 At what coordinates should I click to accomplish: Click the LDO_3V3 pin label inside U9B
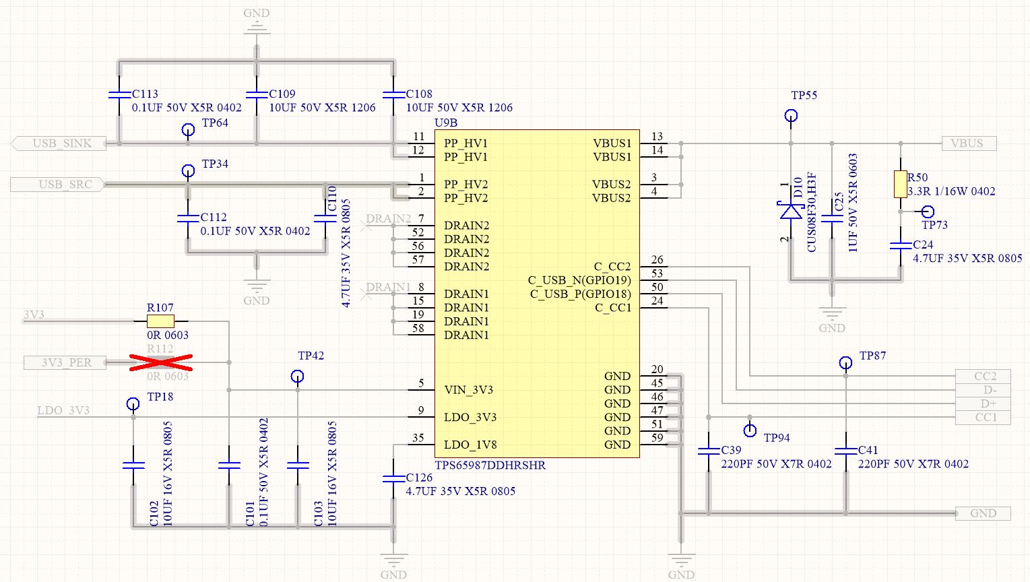coord(470,418)
